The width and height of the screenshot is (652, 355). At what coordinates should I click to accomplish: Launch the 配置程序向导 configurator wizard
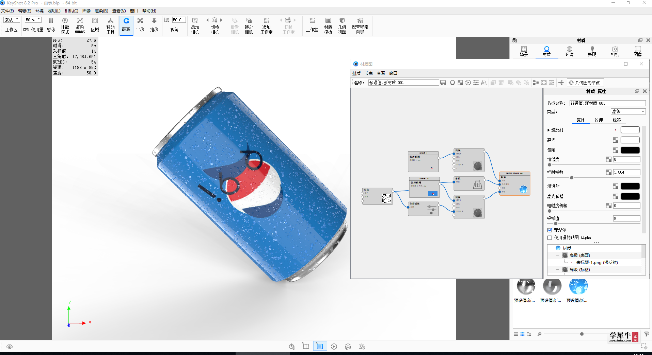[360, 25]
